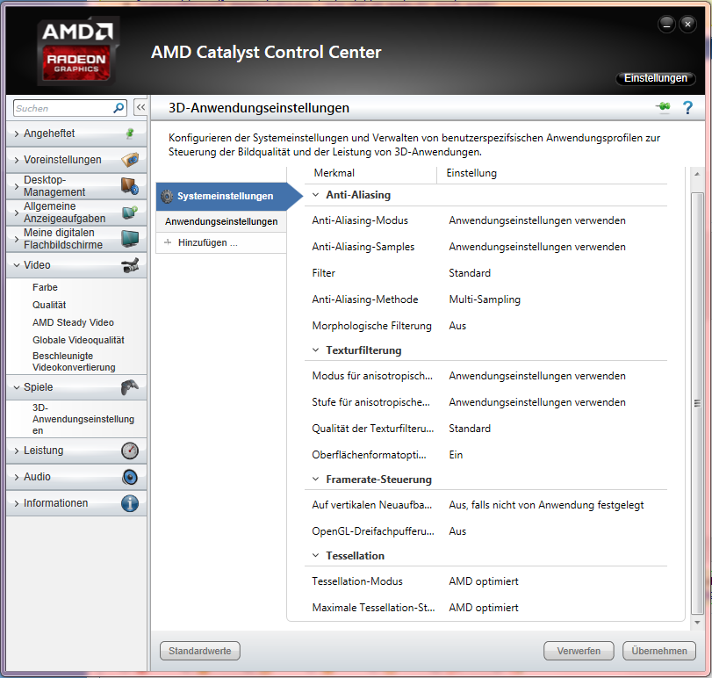Click the Allgemeine Anzeigeaufgaben display icon
Image resolution: width=712 pixels, height=678 pixels.
click(130, 212)
